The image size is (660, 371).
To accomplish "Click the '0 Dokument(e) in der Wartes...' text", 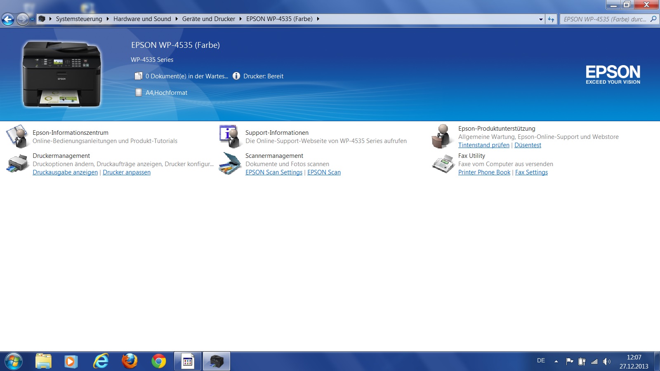I will [x=187, y=76].
